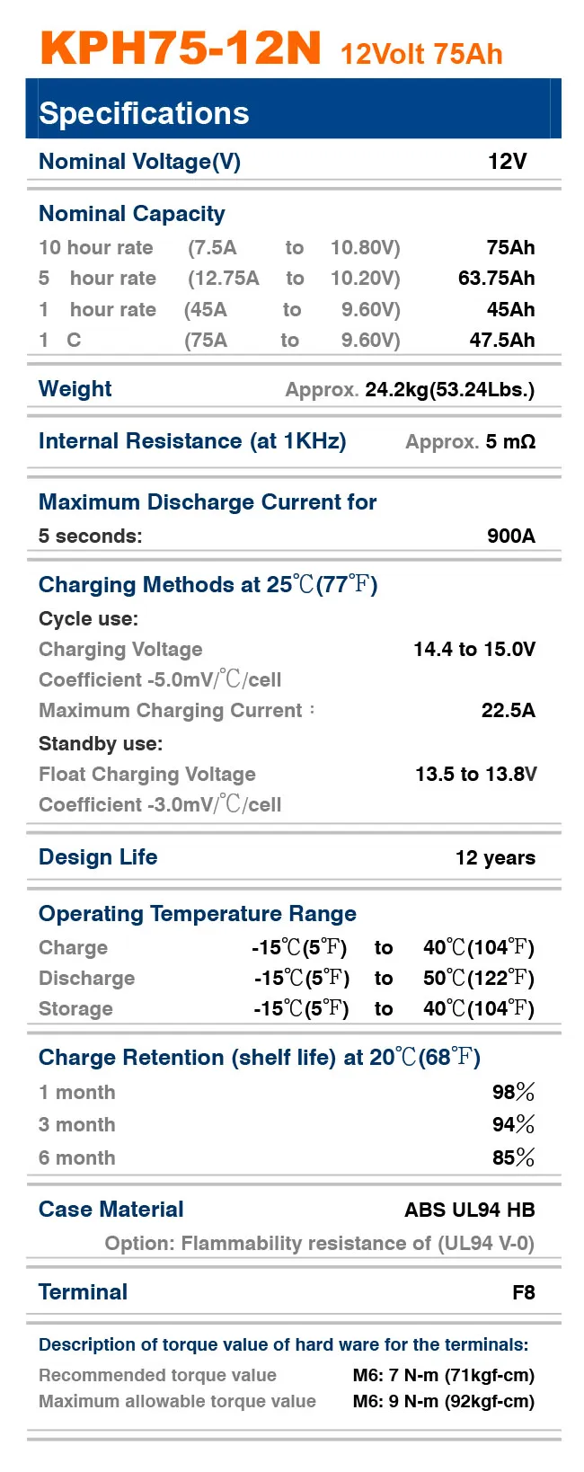Click the Internal Resistance (at 1KHz) heading

(x=192, y=441)
